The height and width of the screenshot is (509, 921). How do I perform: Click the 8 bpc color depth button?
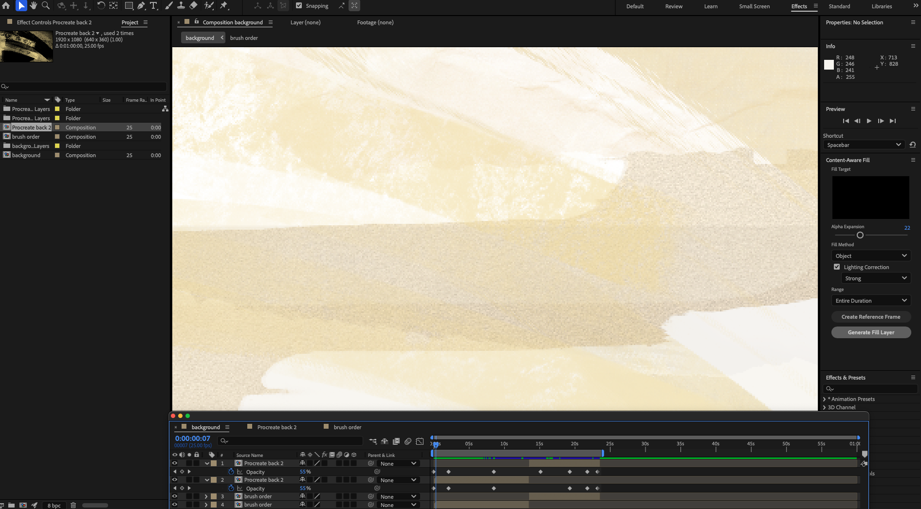pos(54,506)
